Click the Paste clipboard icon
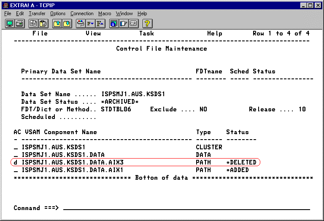Image resolution: width=324 pixels, height=221 pixels. tap(43, 23)
